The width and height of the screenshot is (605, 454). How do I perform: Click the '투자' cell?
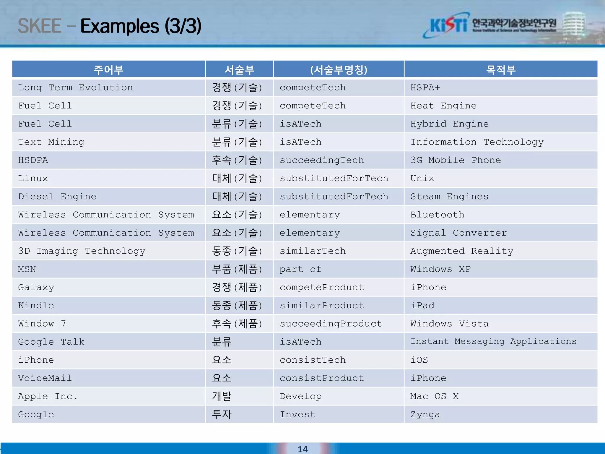[x=239, y=415]
